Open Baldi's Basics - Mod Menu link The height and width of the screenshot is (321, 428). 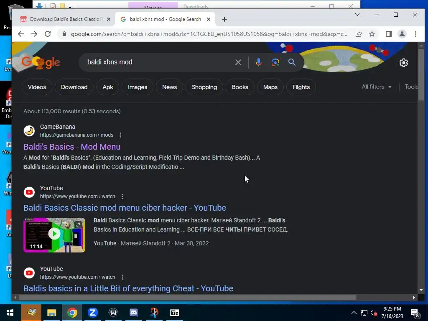[x=72, y=147]
